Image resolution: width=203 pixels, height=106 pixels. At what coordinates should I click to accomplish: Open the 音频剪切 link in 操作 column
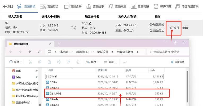157,30
